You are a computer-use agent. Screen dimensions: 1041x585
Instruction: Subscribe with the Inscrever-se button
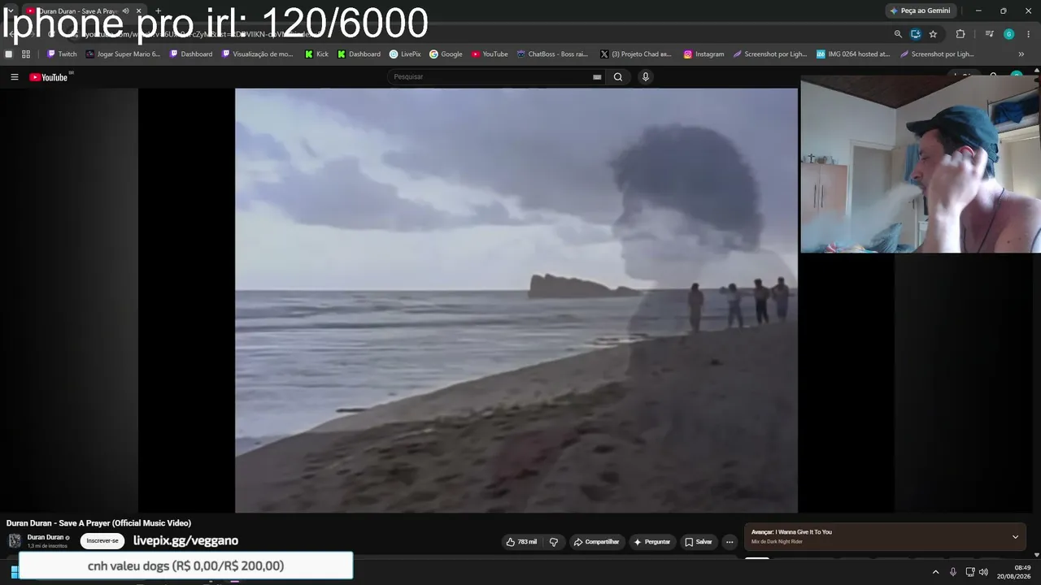pos(102,541)
